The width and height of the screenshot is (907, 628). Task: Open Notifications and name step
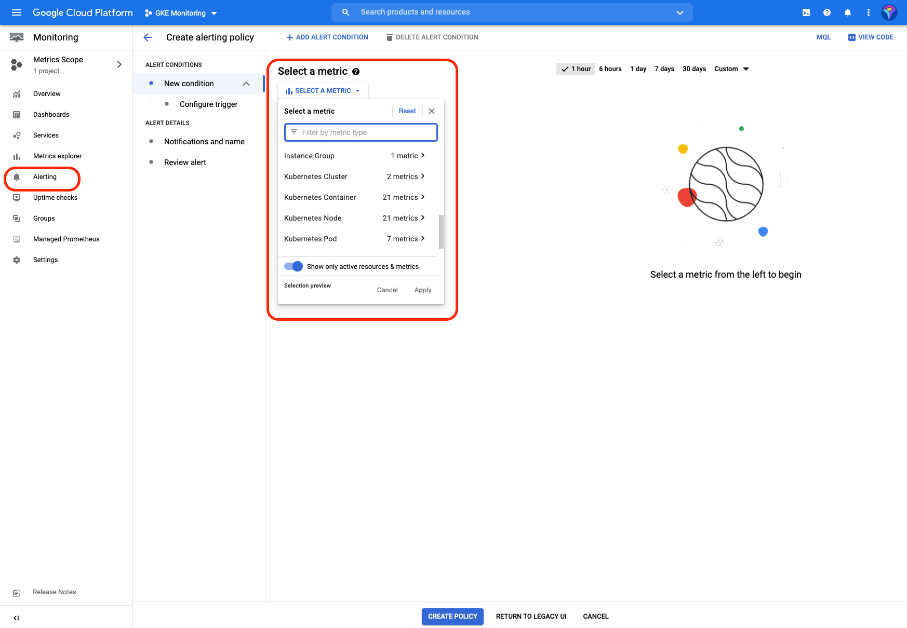(x=204, y=142)
